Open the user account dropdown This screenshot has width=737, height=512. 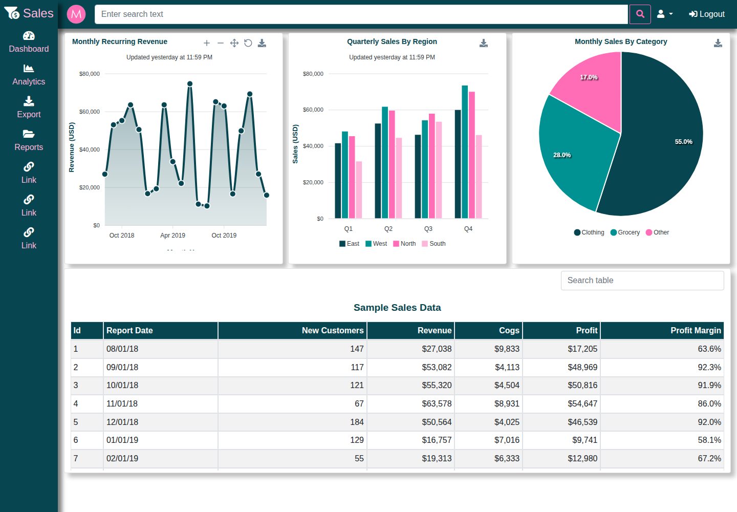pyautogui.click(x=664, y=14)
